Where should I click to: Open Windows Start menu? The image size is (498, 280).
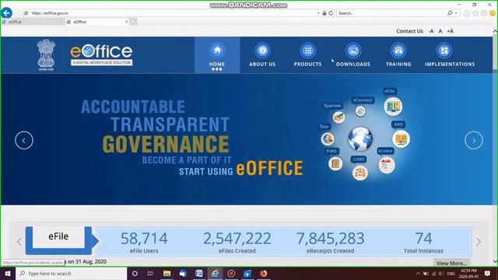click(8, 273)
